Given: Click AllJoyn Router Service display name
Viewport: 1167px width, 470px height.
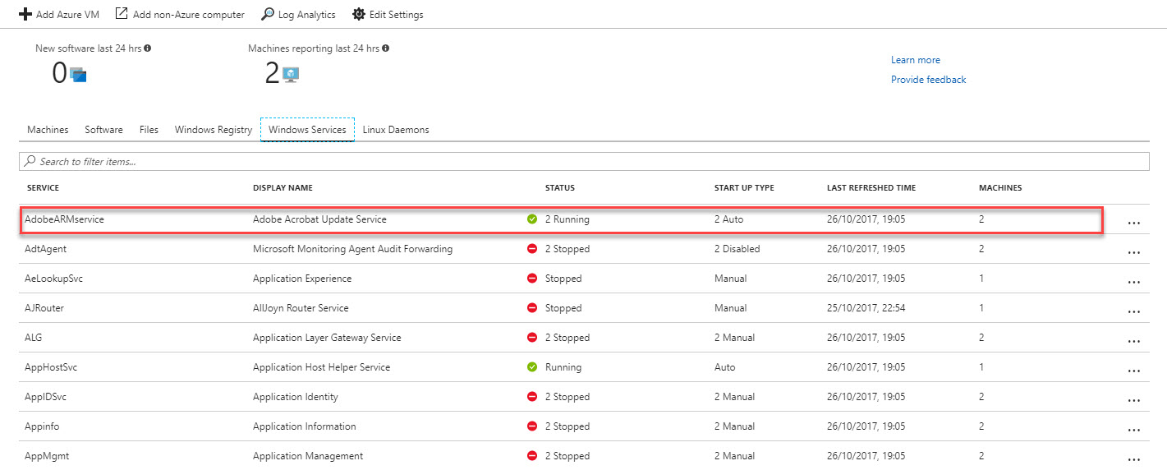Looking at the screenshot, I should point(301,308).
